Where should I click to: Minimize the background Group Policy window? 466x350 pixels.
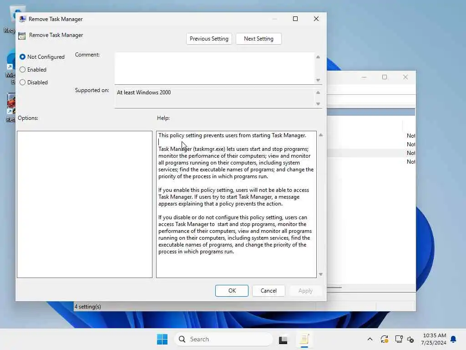(x=364, y=77)
